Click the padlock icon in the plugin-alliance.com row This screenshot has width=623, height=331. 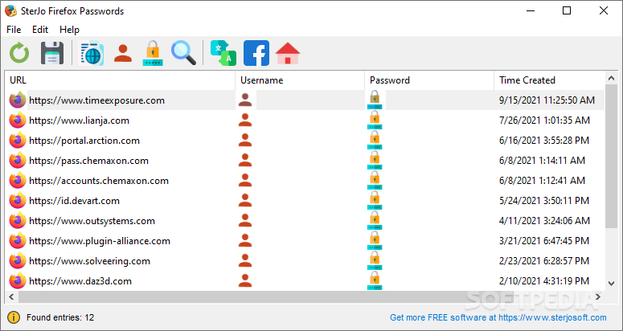coord(375,241)
